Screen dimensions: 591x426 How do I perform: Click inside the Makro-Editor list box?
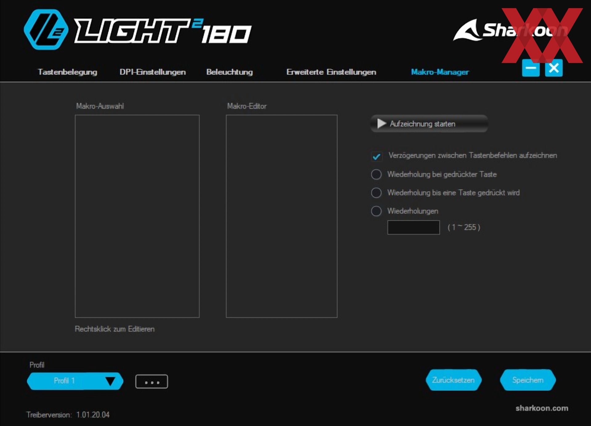tap(282, 216)
